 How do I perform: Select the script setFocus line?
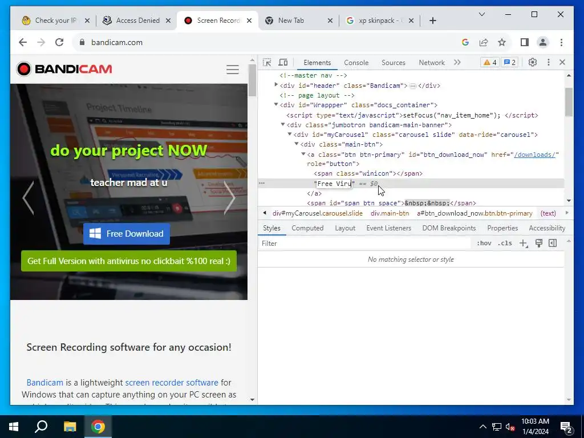click(x=412, y=115)
